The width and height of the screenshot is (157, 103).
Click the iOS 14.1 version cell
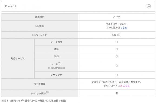[x=117, y=35]
